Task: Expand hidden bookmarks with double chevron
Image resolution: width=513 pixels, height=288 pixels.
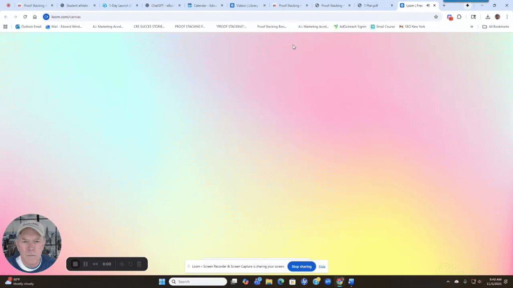Action: pyautogui.click(x=471, y=27)
